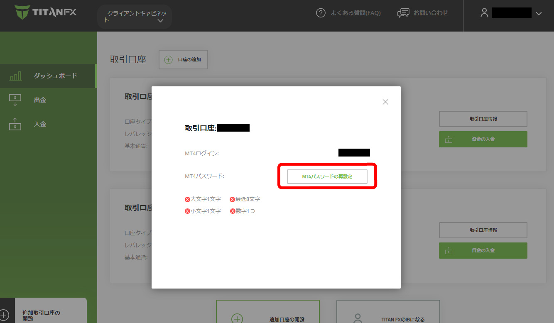Viewport: 554px width, 323px height.
Task: Click the deposit icon in second 資金の入金
Action: [x=449, y=251]
